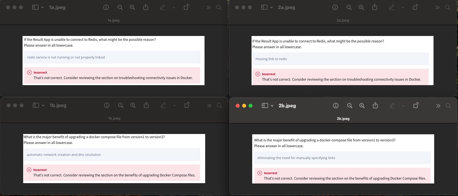Show more toolbar items in 1b.jpeg window
This screenshot has width=458, height=196.
[209, 105]
